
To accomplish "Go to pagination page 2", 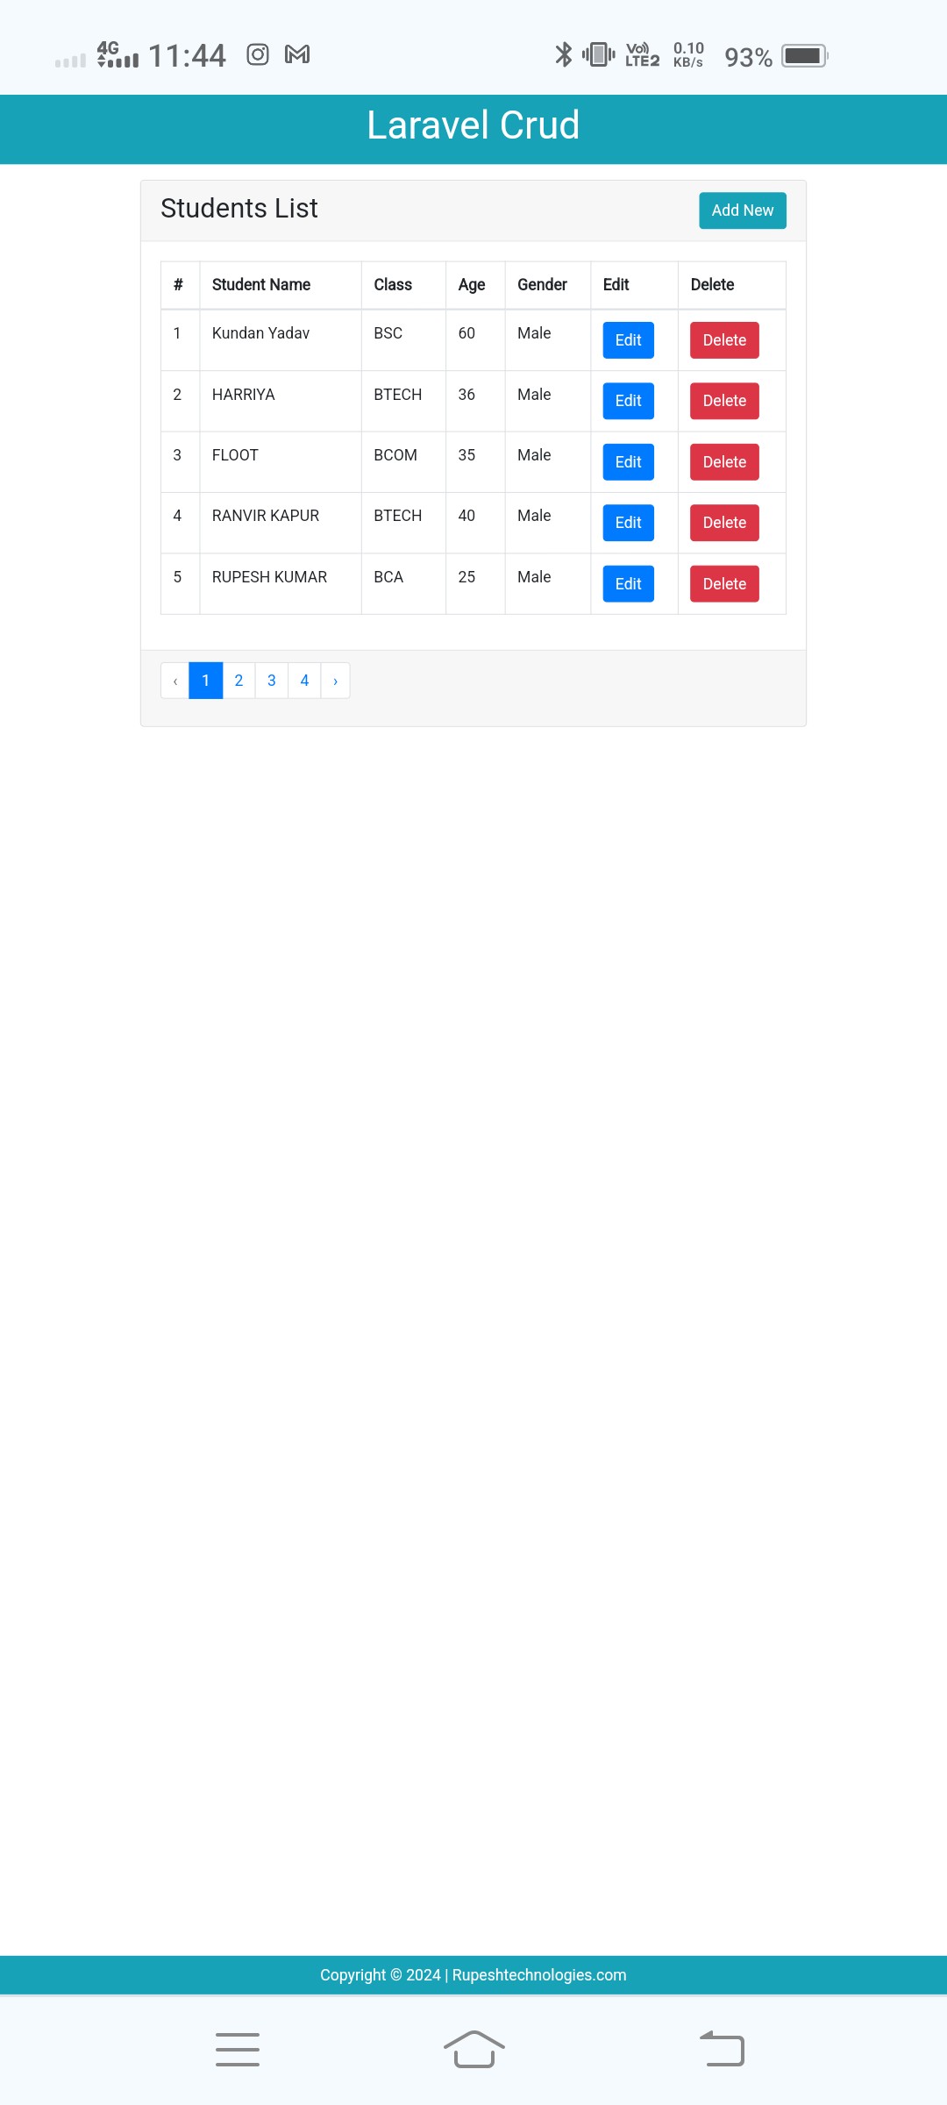I will tap(239, 681).
